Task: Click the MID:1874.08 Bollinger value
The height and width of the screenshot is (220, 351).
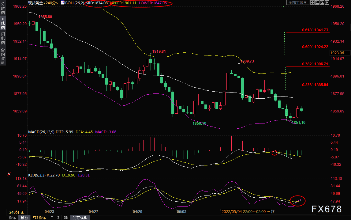Action: [x=97, y=3]
